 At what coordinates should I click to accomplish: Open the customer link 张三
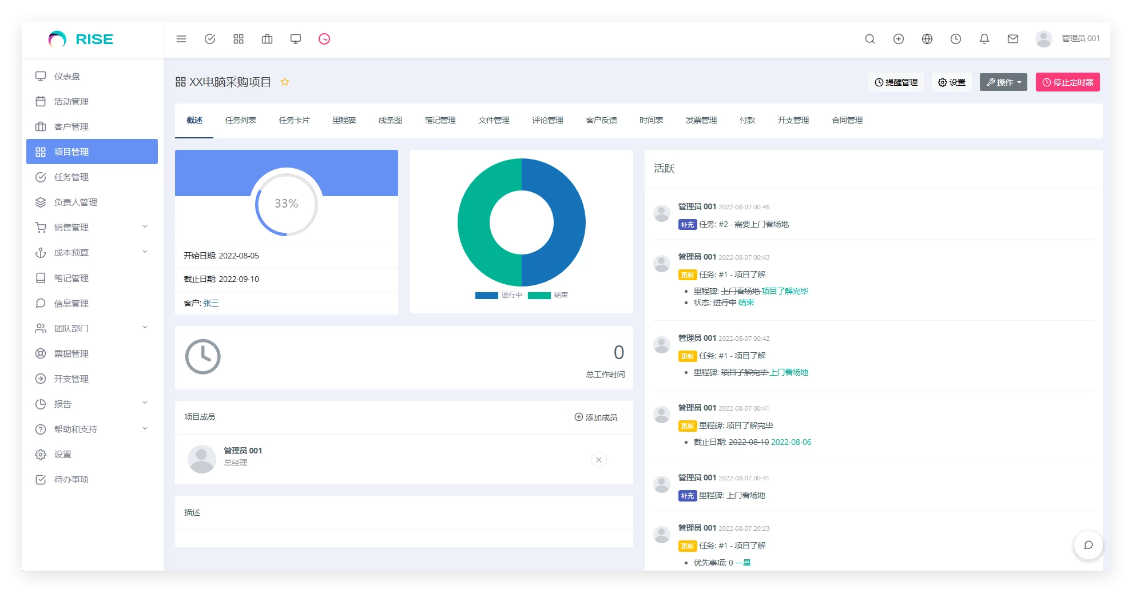click(x=210, y=303)
